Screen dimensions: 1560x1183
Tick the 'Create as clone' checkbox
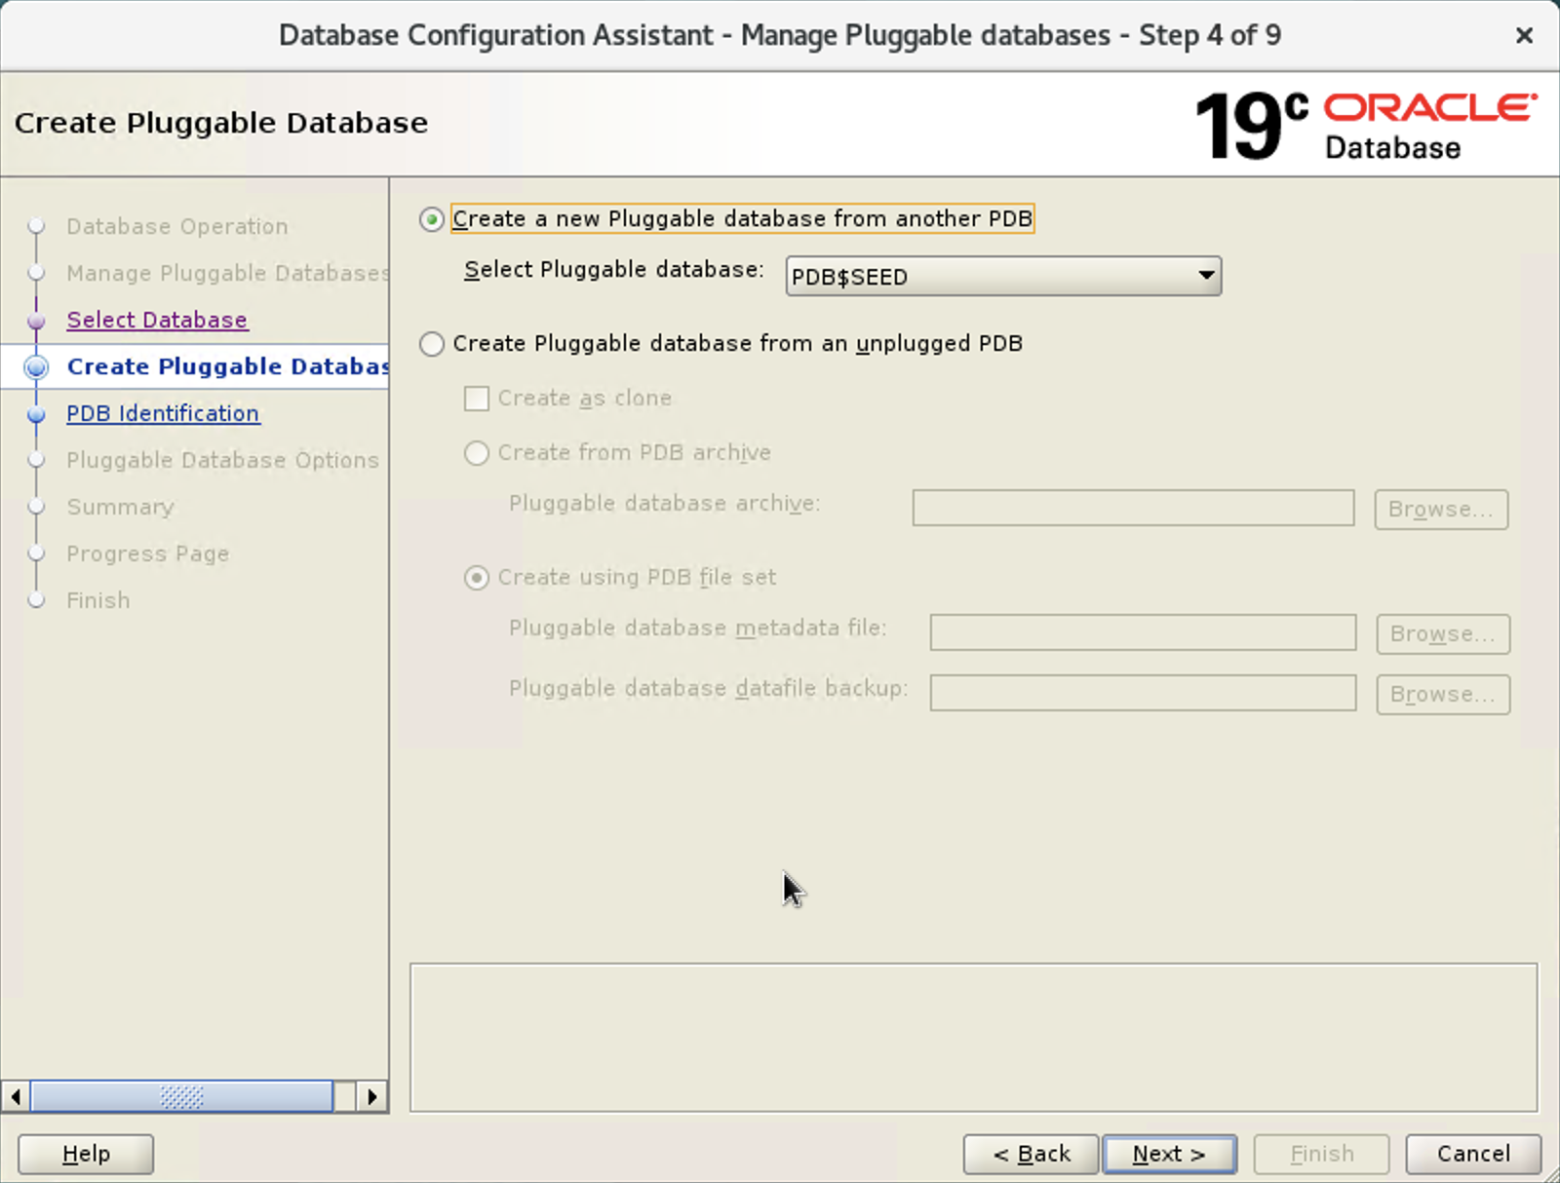click(x=477, y=399)
